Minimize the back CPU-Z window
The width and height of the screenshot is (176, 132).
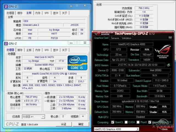pyautogui.click(x=71, y=6)
